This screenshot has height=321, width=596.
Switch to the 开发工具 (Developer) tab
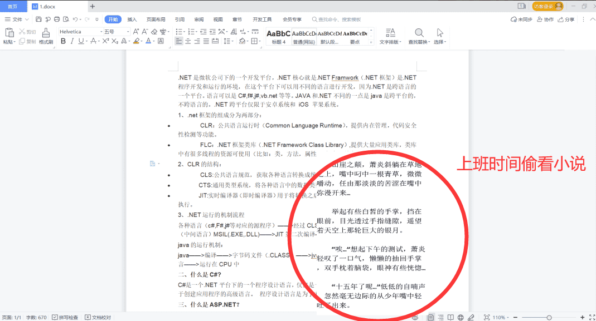click(x=262, y=19)
